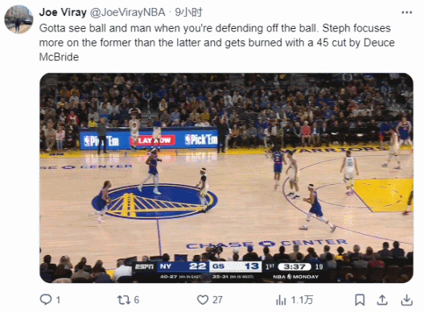This screenshot has width=424, height=312.
Task: Click the share upload arrow icon
Action: [x=382, y=300]
